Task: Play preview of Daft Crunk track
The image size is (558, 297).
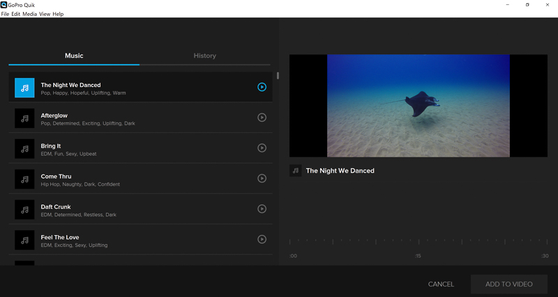Action: 262,209
